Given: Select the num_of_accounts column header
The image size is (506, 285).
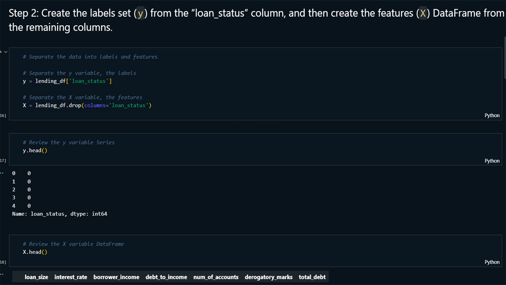Looking at the screenshot, I should click(x=215, y=277).
